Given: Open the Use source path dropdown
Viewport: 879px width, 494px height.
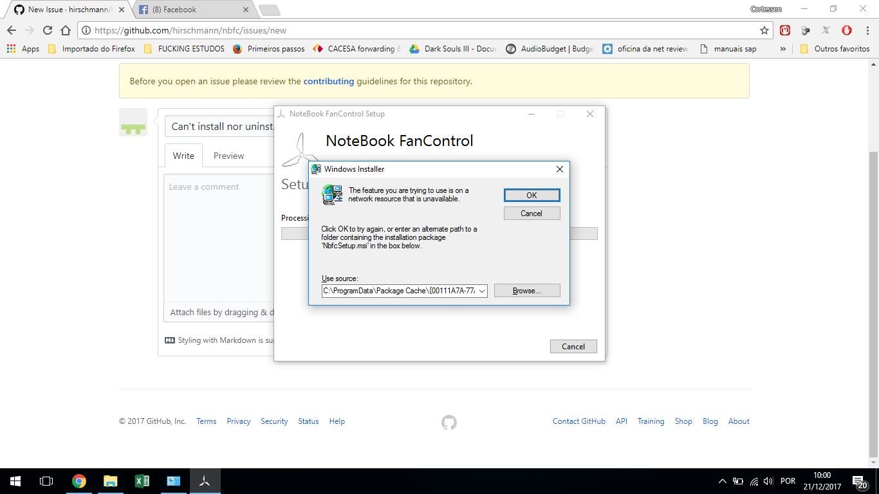Looking at the screenshot, I should point(481,290).
